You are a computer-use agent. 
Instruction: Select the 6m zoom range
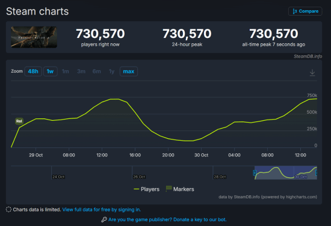pyautogui.click(x=97, y=72)
